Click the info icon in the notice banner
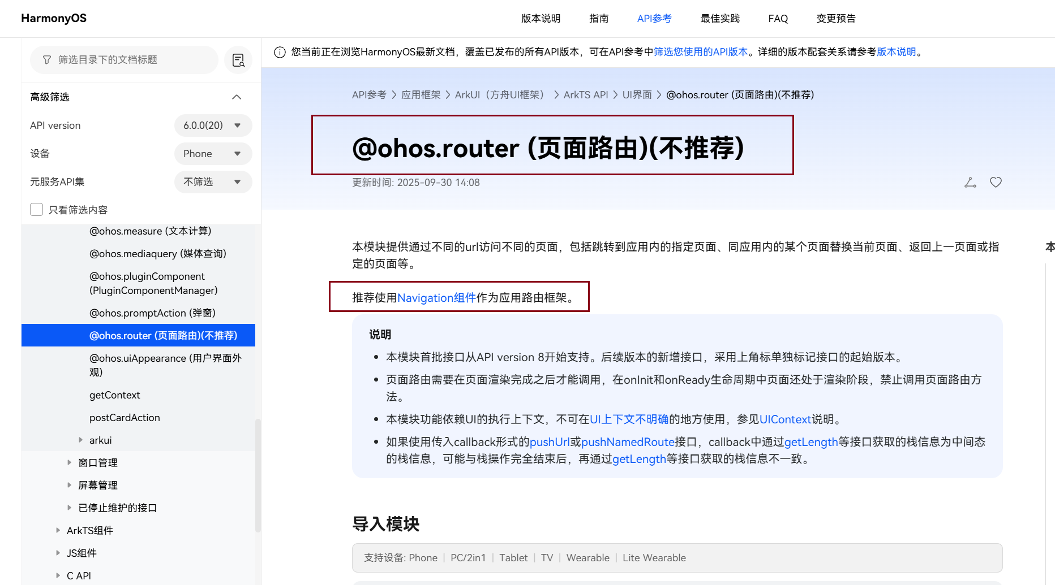This screenshot has width=1055, height=585. point(280,52)
